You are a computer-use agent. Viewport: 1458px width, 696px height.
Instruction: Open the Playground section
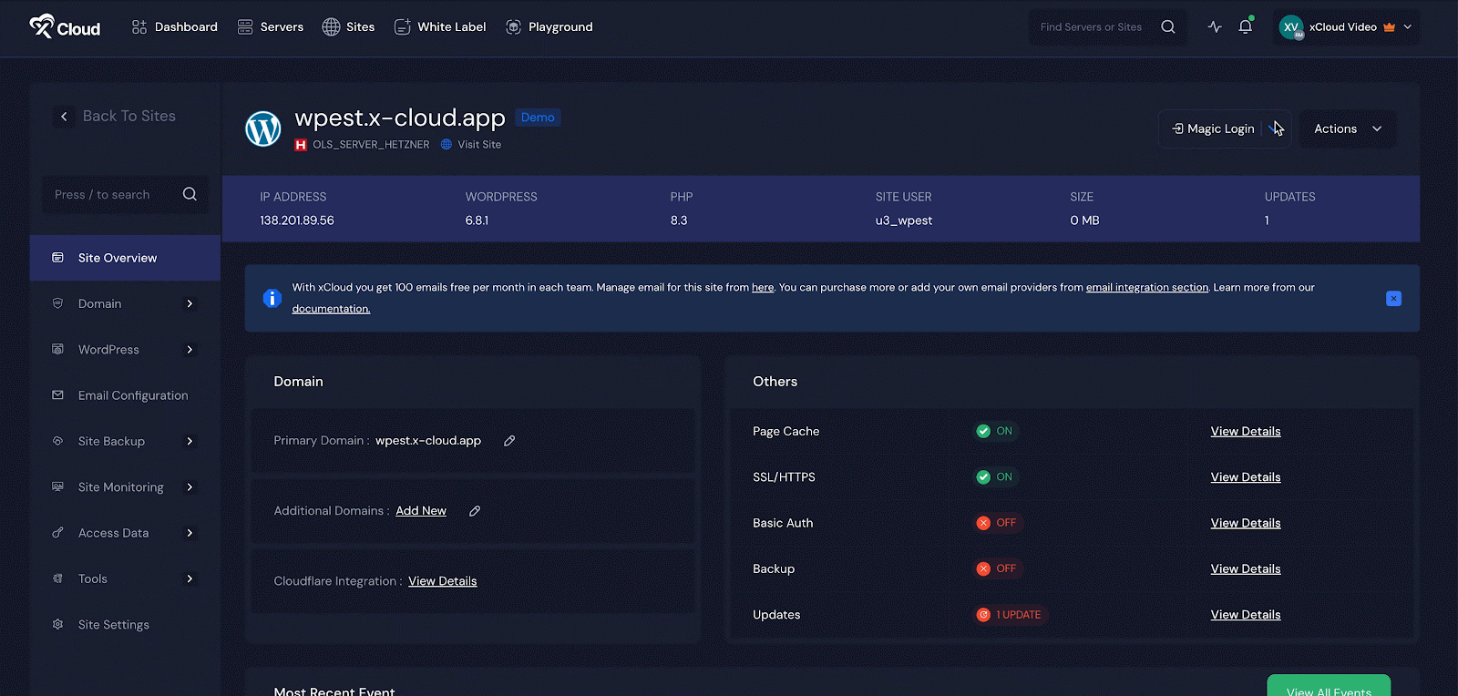click(x=549, y=26)
